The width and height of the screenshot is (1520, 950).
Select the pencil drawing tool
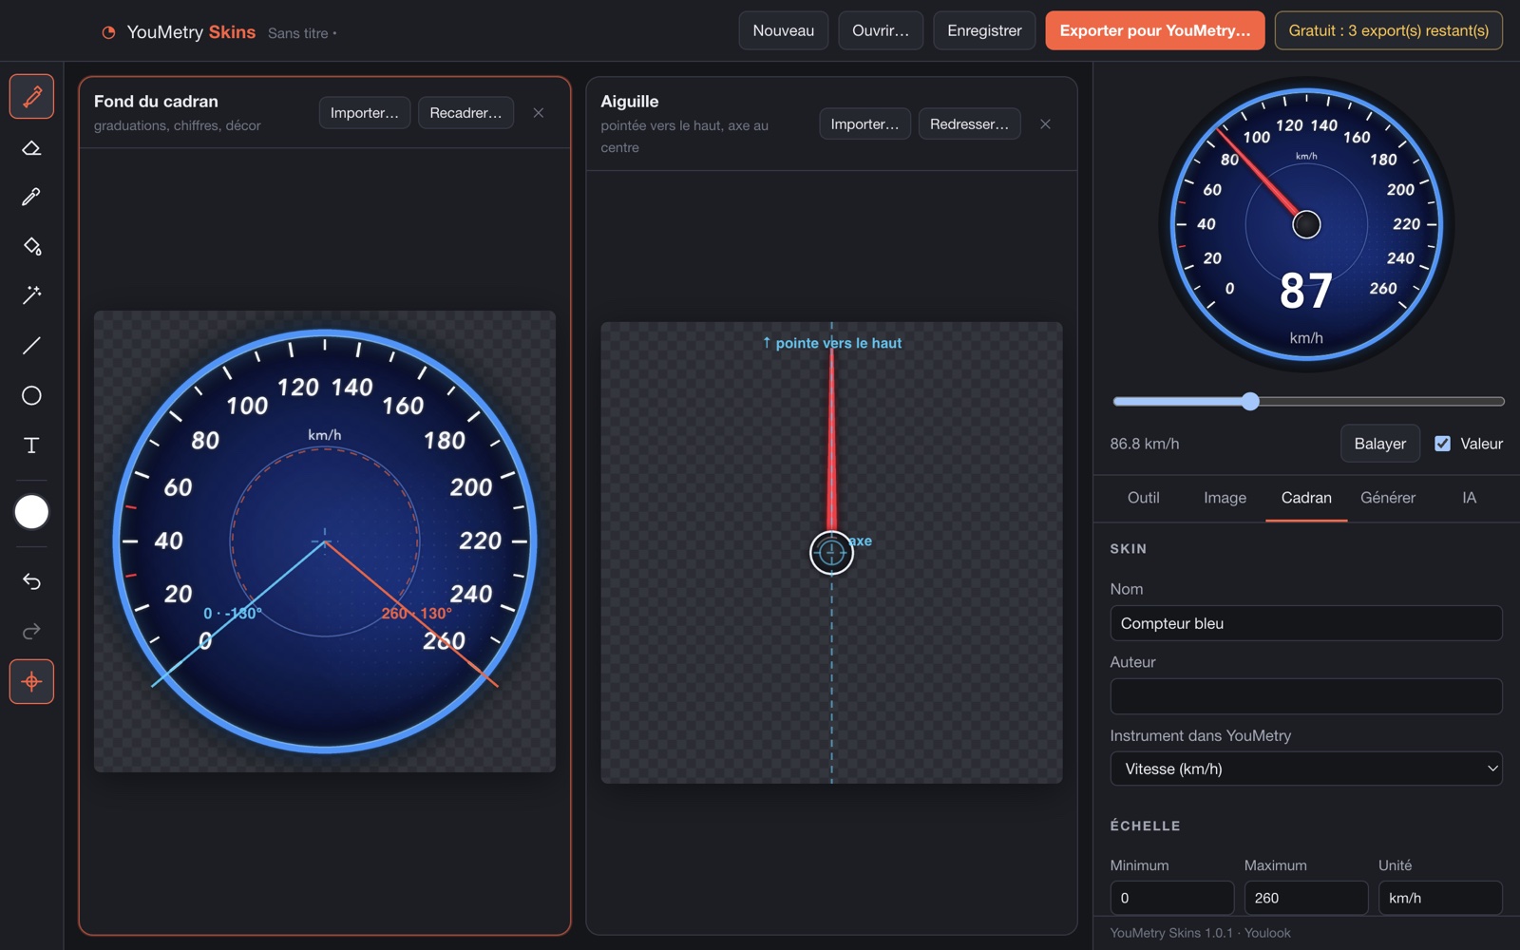[31, 96]
